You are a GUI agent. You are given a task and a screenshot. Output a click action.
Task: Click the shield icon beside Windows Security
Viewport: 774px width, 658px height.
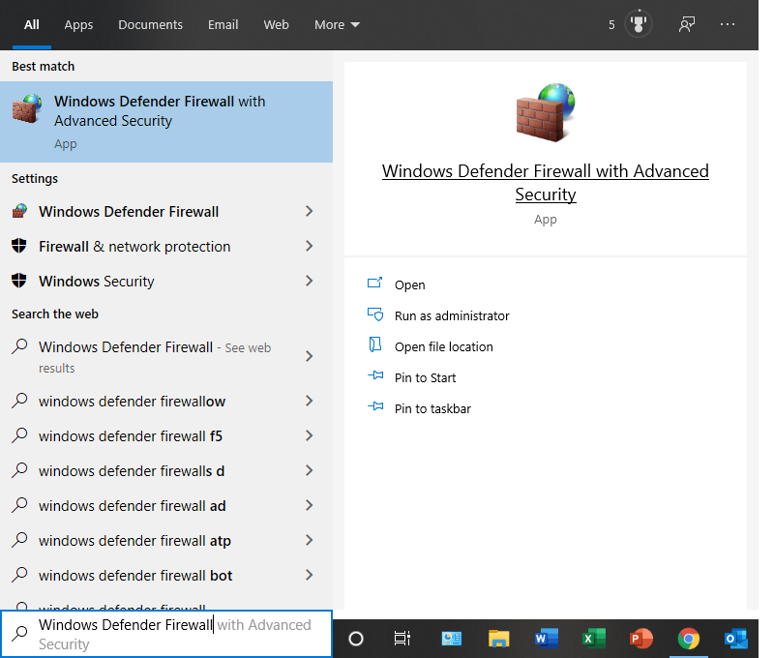pos(19,281)
